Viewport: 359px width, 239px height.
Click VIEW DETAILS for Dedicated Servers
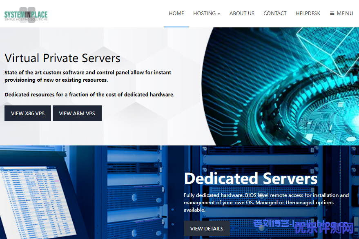click(x=207, y=228)
